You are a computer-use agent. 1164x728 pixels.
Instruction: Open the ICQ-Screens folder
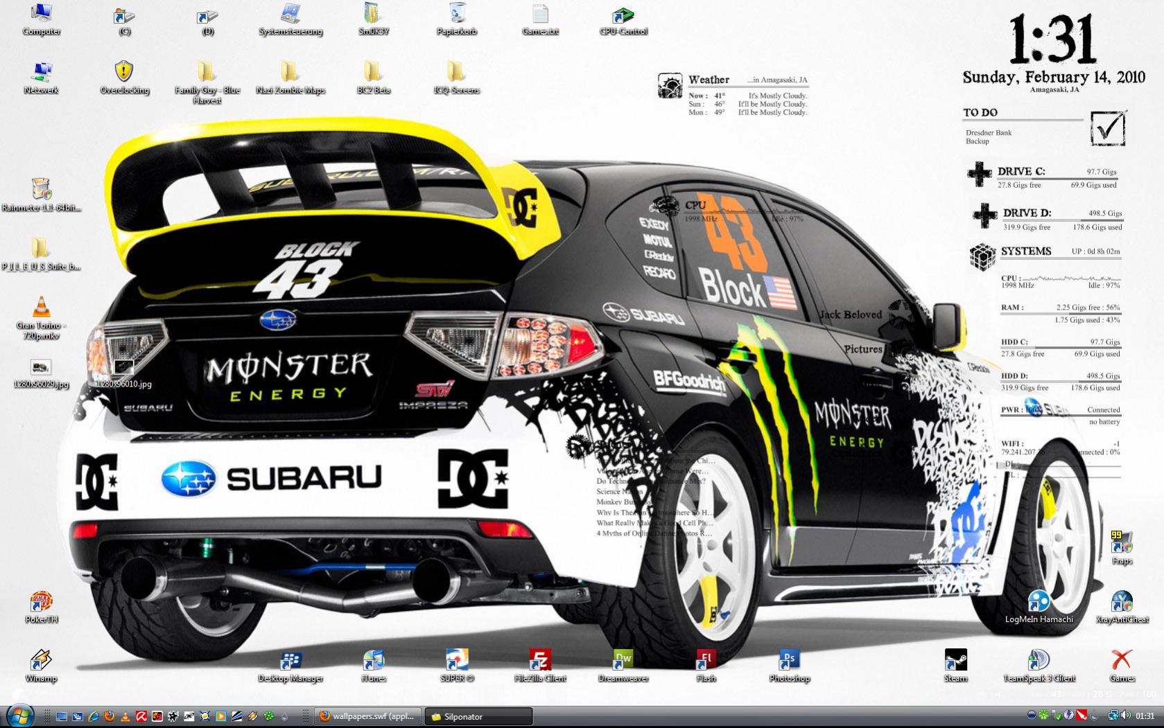pos(457,78)
